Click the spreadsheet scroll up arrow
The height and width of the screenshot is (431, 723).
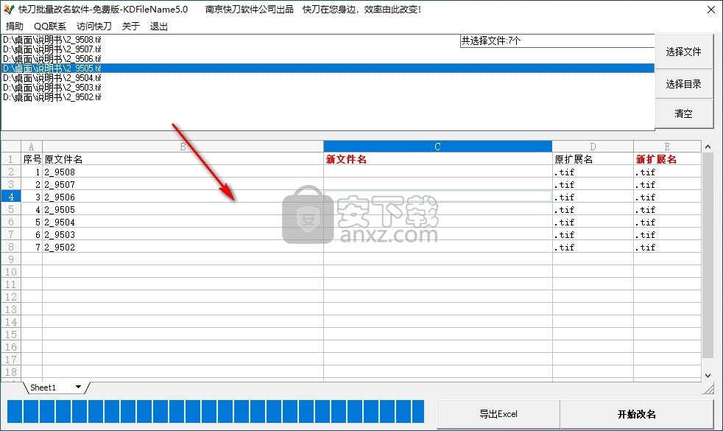(708, 147)
